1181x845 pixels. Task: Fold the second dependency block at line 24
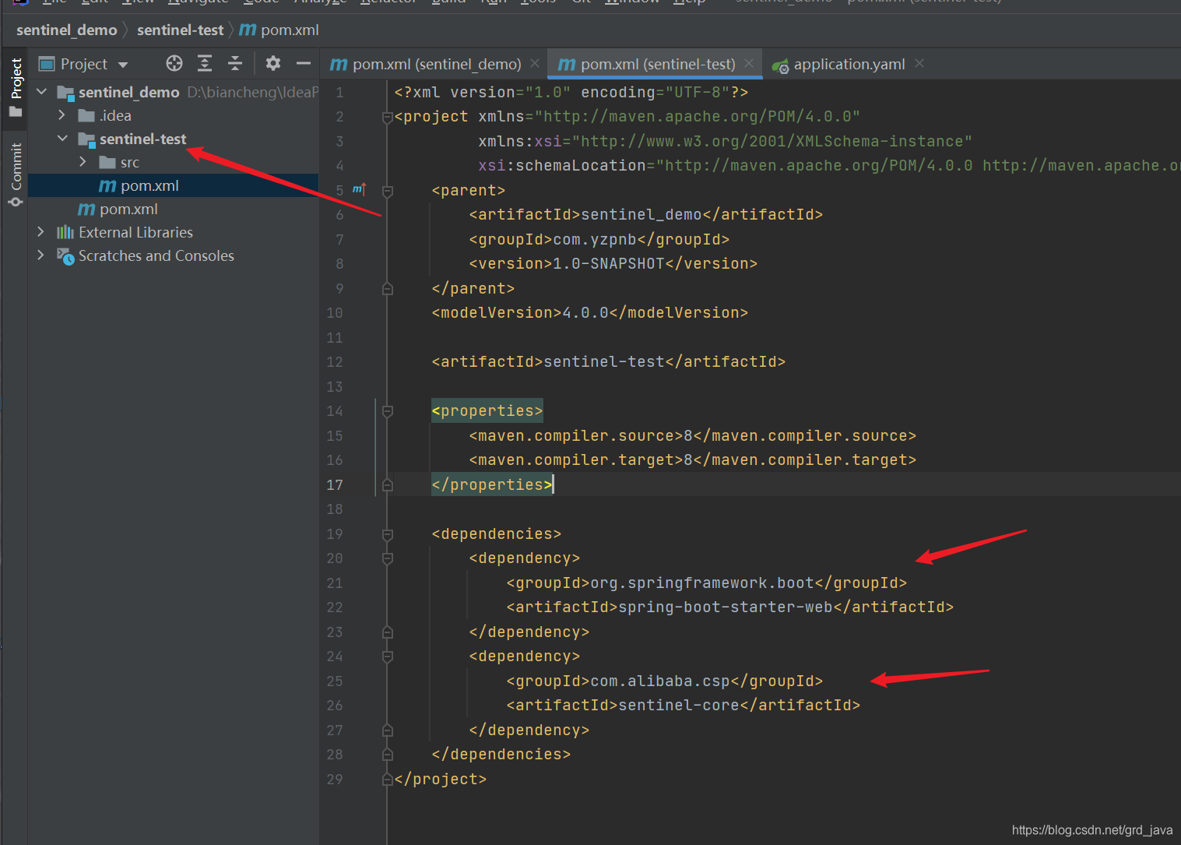tap(387, 657)
